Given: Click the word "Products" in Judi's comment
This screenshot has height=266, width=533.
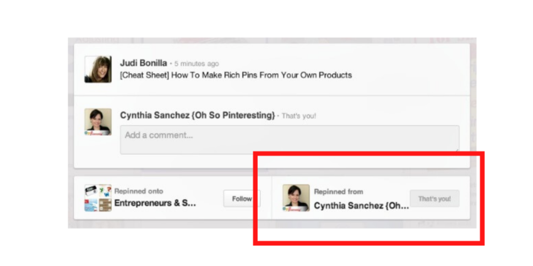Looking at the screenshot, I should (333, 75).
